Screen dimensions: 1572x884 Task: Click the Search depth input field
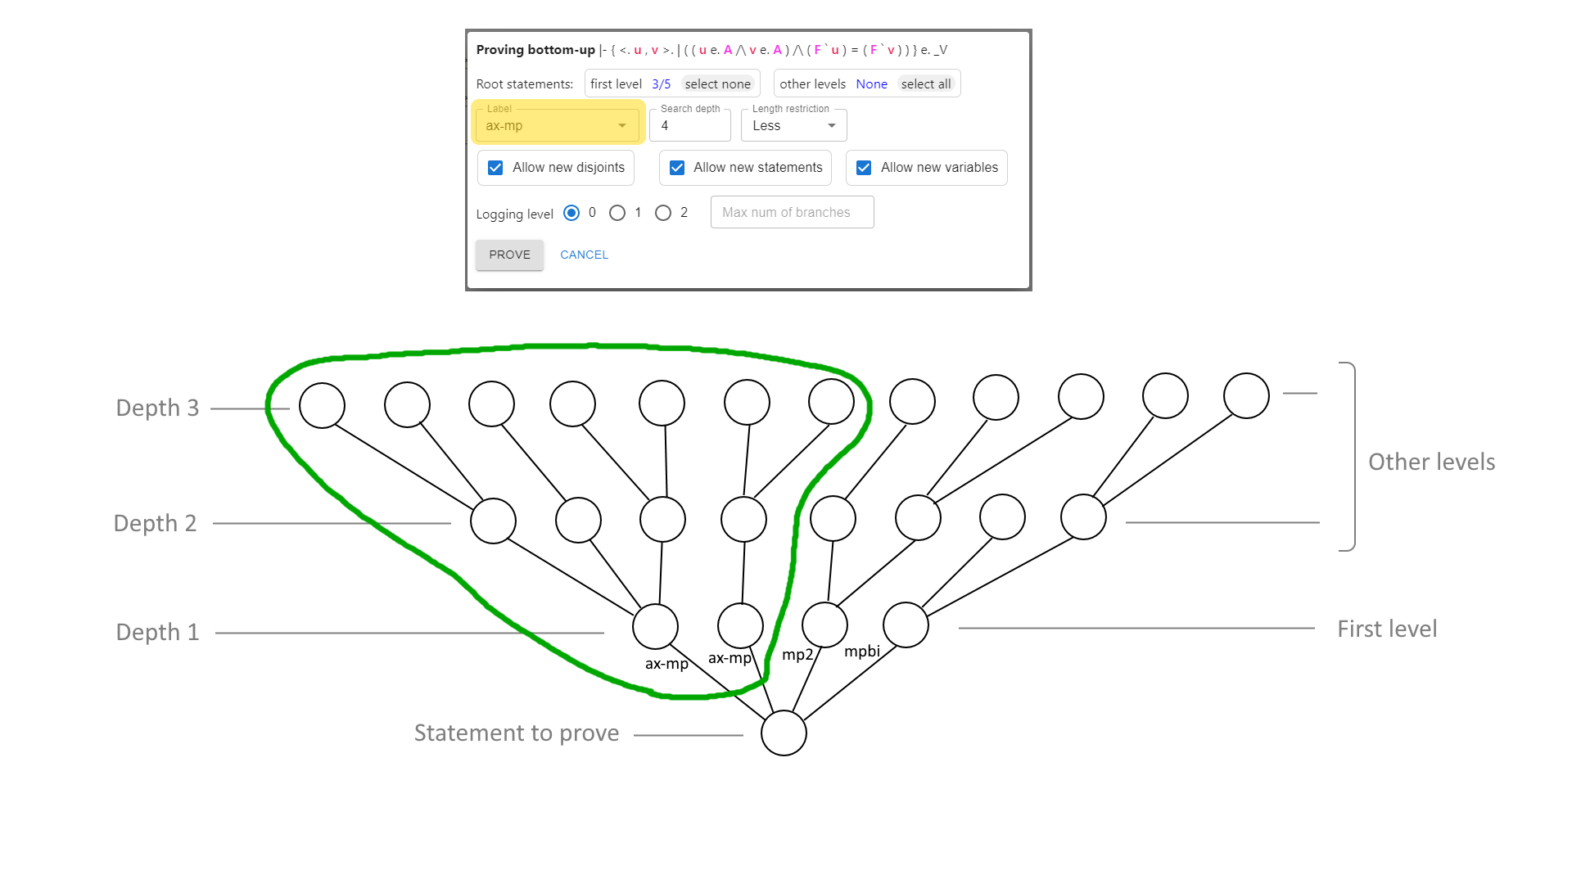pos(690,125)
